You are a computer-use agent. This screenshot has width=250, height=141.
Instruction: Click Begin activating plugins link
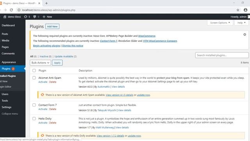point(46,46)
